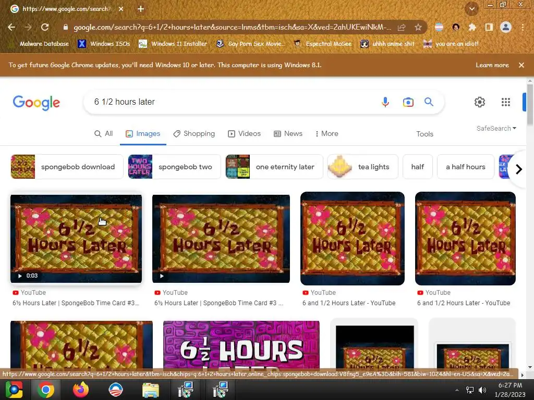Open the Espectral McGee bookmark

tap(323, 44)
